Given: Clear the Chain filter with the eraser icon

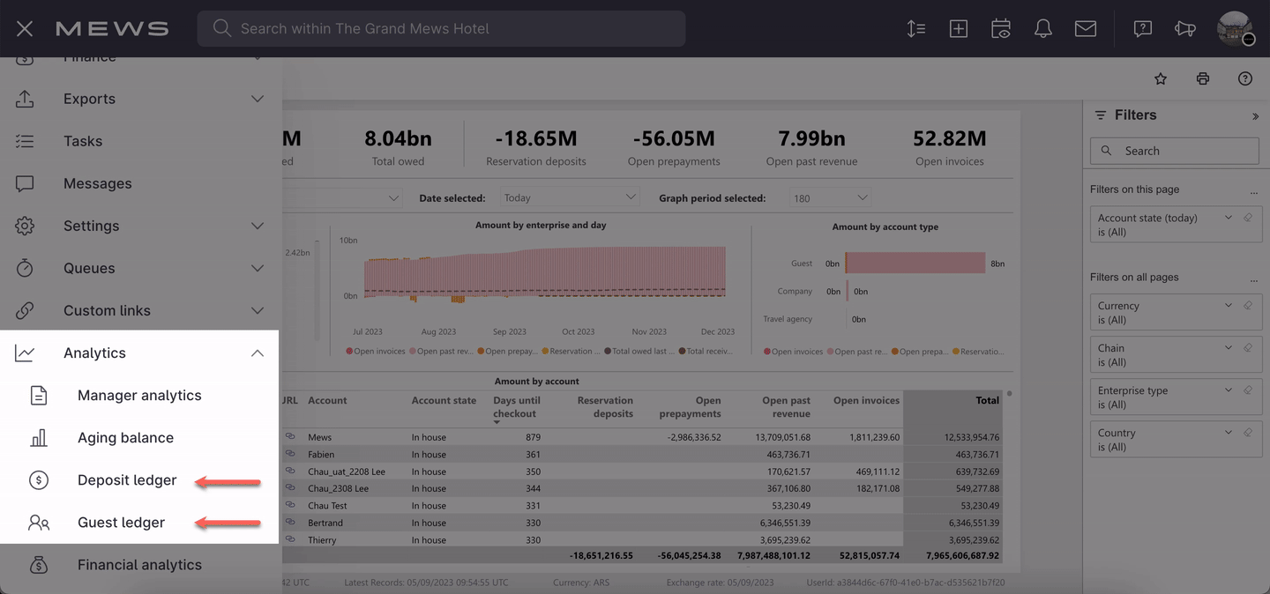Looking at the screenshot, I should pyautogui.click(x=1247, y=348).
